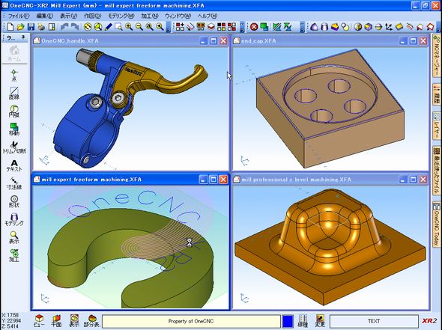The height and width of the screenshot is (330, 442).
Task: Click the ビュー (view) status bar icon
Action: coord(39,321)
